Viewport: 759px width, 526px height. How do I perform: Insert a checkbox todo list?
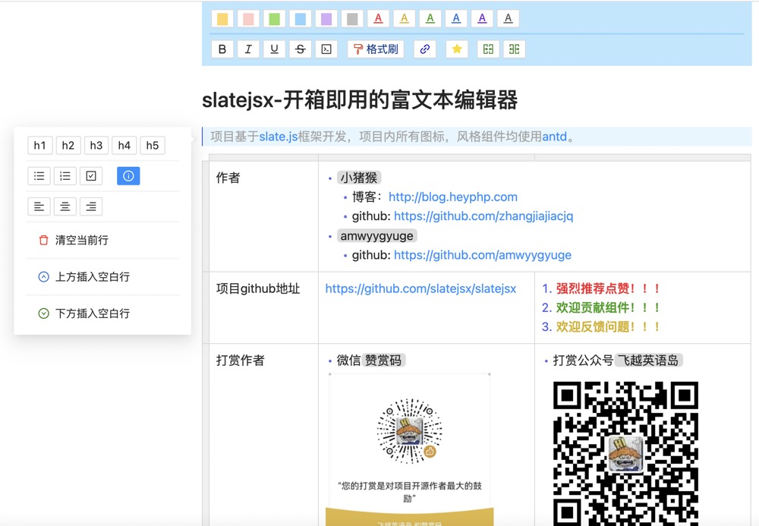tap(91, 175)
